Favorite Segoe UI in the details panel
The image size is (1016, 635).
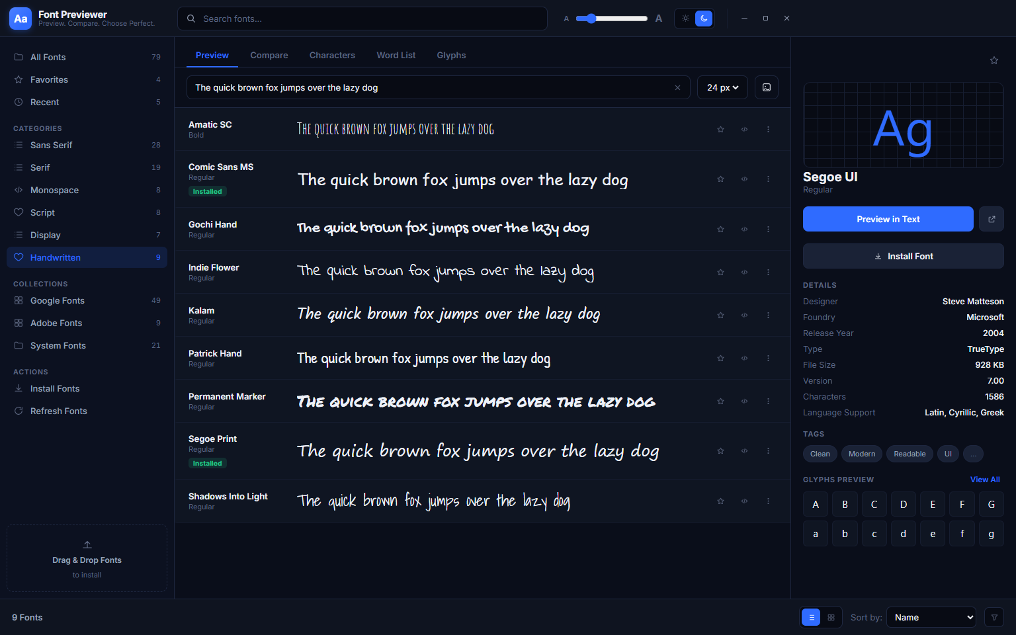click(x=994, y=60)
